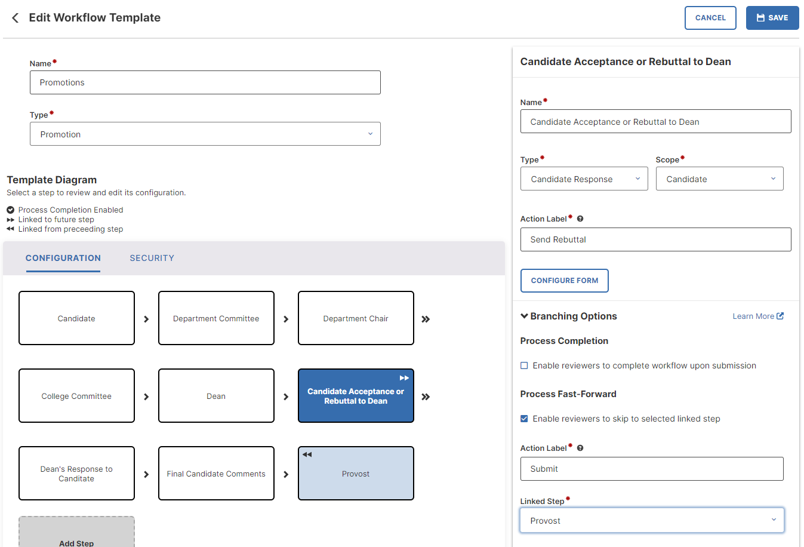This screenshot has width=804, height=547.
Task: Click the arrow after the Dean step
Action: tap(286, 397)
